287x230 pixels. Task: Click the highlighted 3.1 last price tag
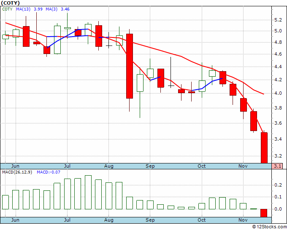pos(277,166)
